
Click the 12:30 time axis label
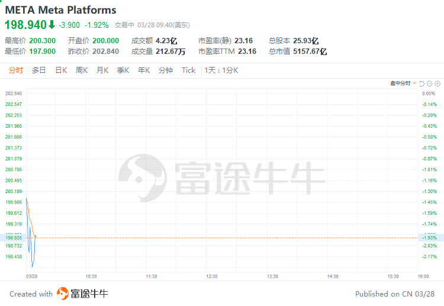(212, 276)
